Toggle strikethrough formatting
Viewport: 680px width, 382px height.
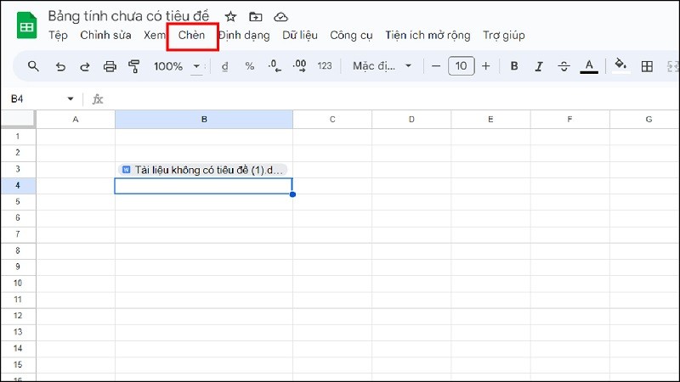(x=564, y=66)
